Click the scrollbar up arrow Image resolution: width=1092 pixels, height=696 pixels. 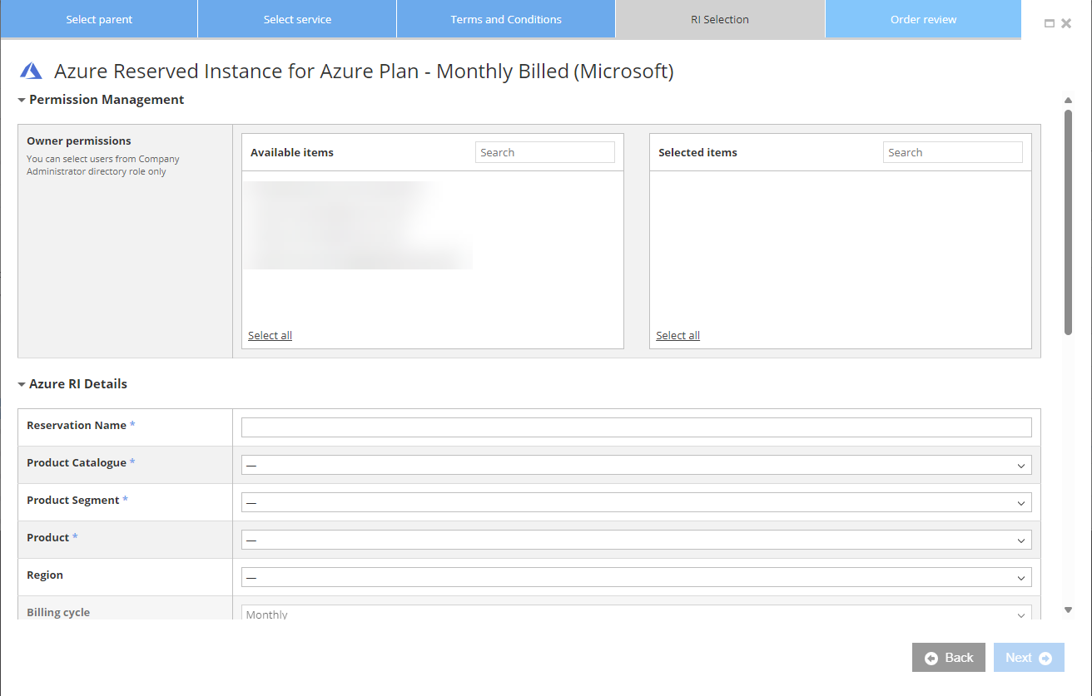coord(1068,101)
